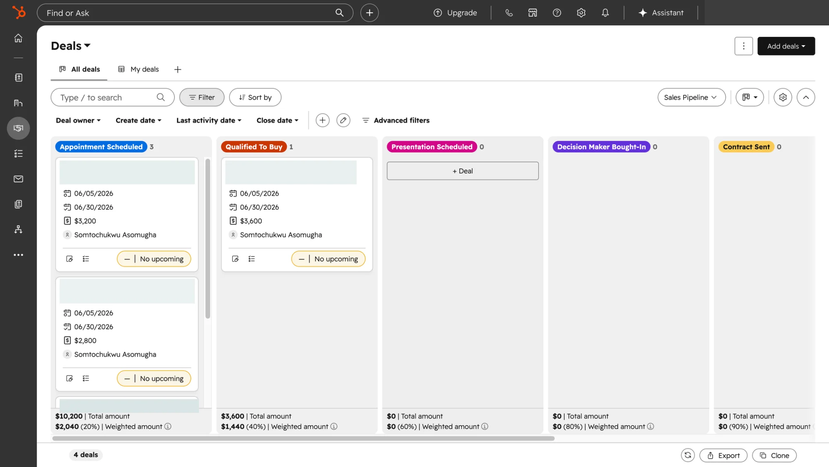Viewport: 829px width, 467px height.
Task: Open the HubSpot sprocket logo home
Action: 19,12
